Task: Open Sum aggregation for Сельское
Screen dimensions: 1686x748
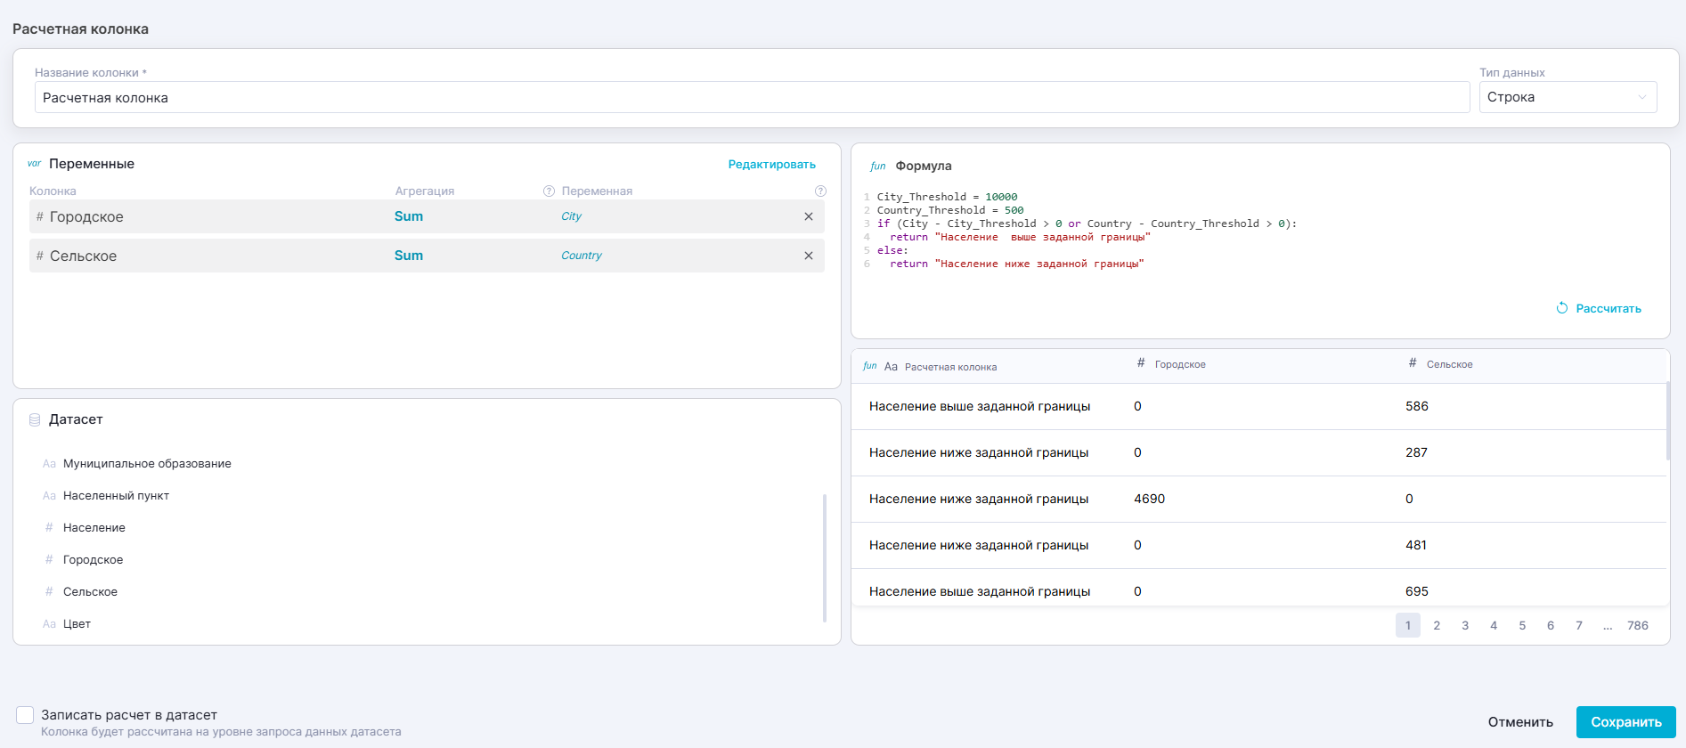Action: 409,256
